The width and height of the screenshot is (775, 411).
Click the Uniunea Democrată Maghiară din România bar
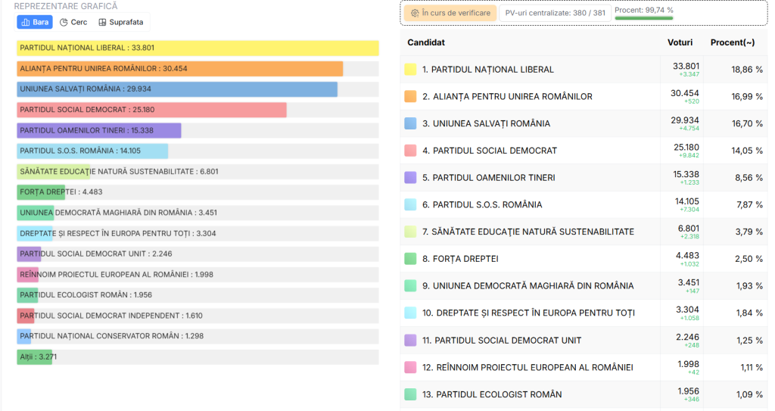click(35, 213)
